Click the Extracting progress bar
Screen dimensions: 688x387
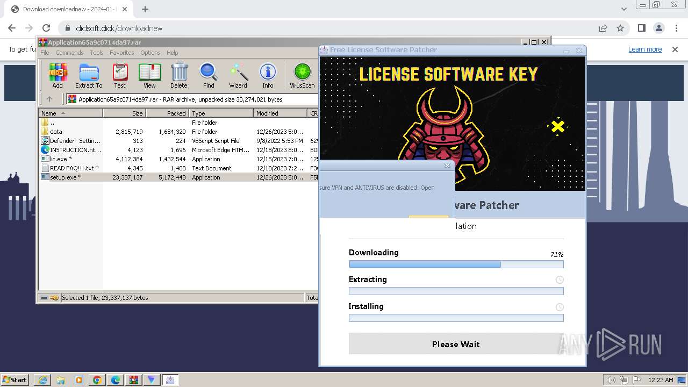pyautogui.click(x=456, y=291)
